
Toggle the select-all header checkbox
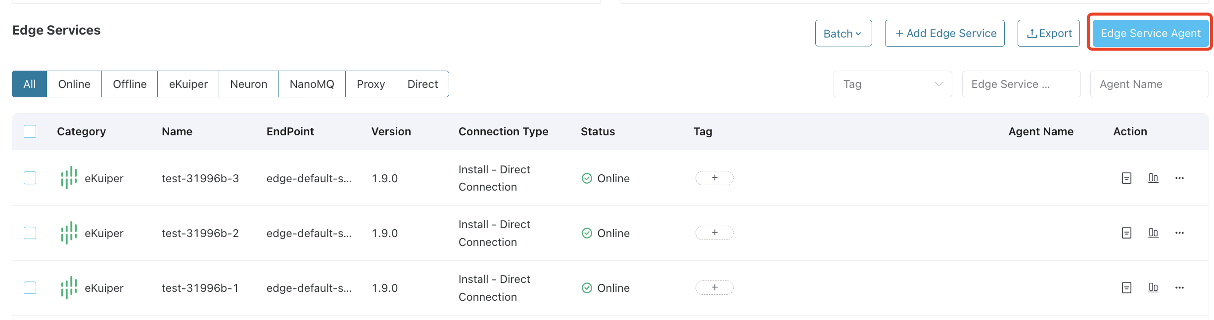(x=30, y=131)
